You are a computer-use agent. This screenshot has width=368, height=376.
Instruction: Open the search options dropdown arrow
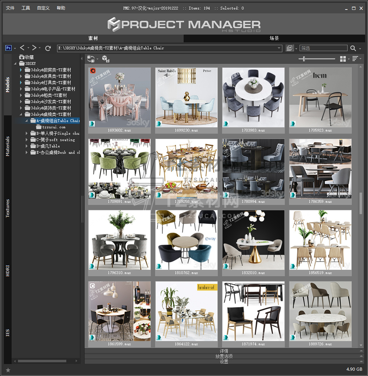[360, 49]
